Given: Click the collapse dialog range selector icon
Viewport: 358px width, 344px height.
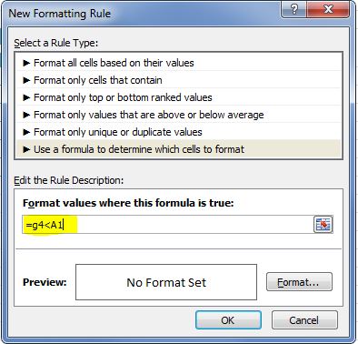Looking at the screenshot, I should 323,225.
